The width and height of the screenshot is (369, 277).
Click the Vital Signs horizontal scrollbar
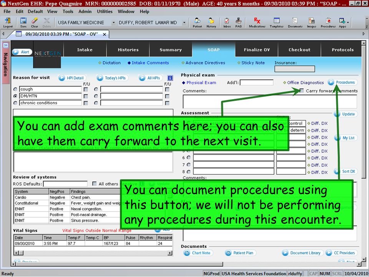pyautogui.click(x=93, y=253)
